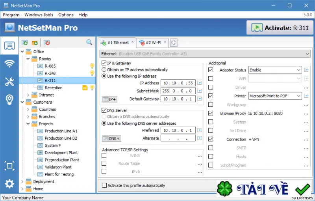Click lightbulb icon beside R-085
Image resolution: width=315 pixels, height=201 pixels.
pos(92,66)
